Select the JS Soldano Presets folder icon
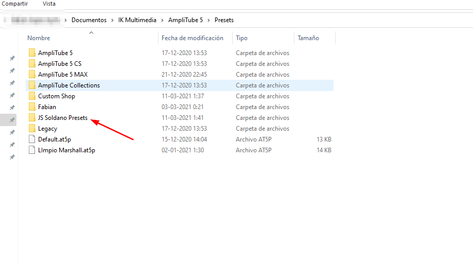The width and height of the screenshot is (473, 265). pos(32,118)
